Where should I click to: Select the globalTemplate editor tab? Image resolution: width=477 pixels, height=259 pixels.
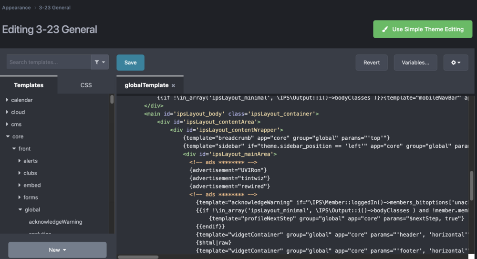(x=146, y=85)
